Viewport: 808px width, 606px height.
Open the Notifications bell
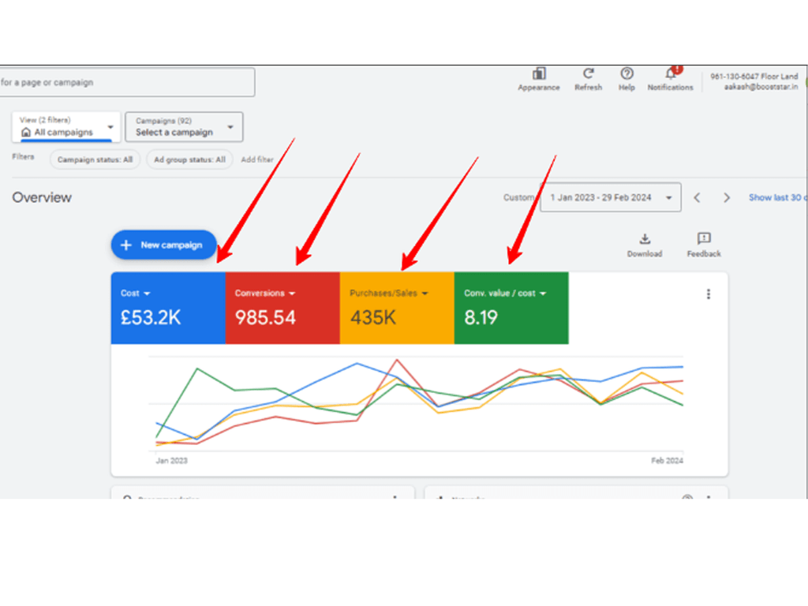coord(670,74)
